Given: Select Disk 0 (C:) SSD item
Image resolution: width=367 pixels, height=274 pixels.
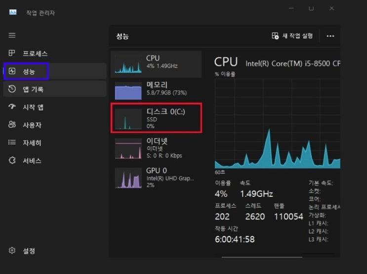Looking at the screenshot, I should tap(156, 118).
